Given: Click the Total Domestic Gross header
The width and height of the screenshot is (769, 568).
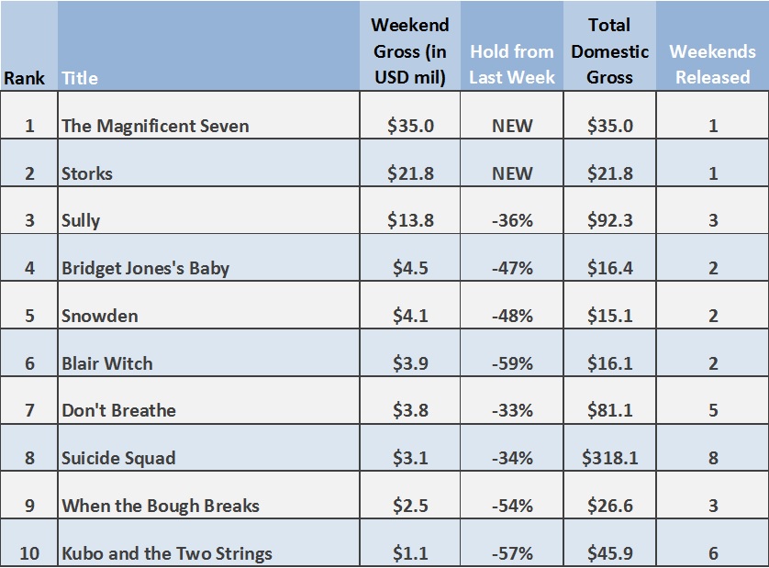Looking at the screenshot, I should pos(609,51).
